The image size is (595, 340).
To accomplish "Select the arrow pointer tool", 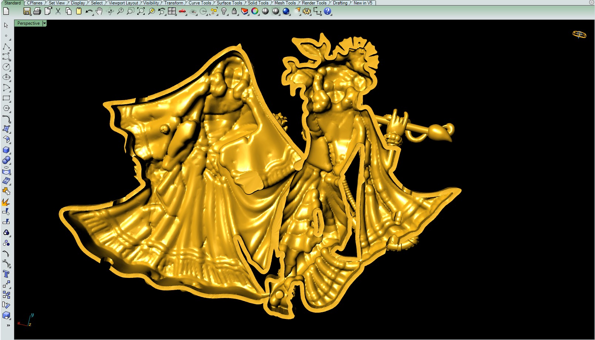I will (6, 25).
